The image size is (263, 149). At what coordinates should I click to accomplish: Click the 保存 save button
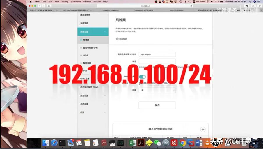click(157, 105)
